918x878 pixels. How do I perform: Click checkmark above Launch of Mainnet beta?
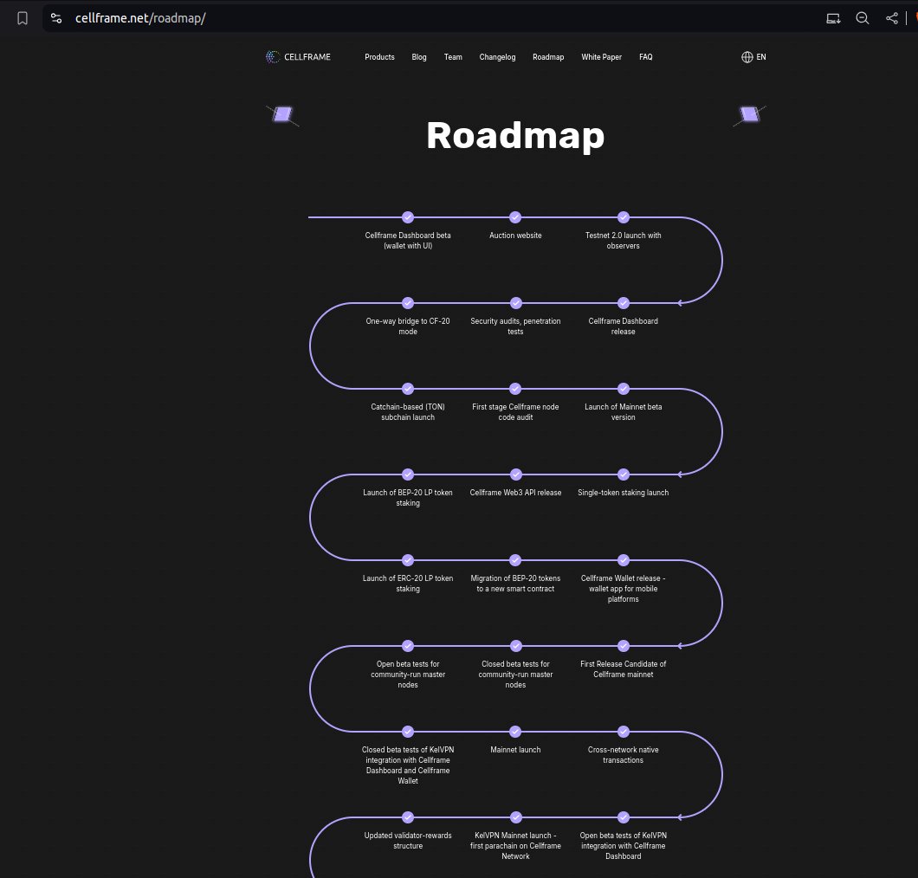(x=624, y=389)
